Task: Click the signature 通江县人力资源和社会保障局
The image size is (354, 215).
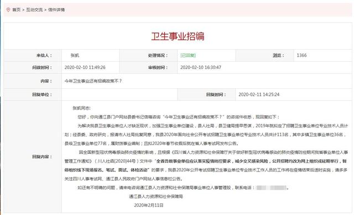Action: [156, 197]
